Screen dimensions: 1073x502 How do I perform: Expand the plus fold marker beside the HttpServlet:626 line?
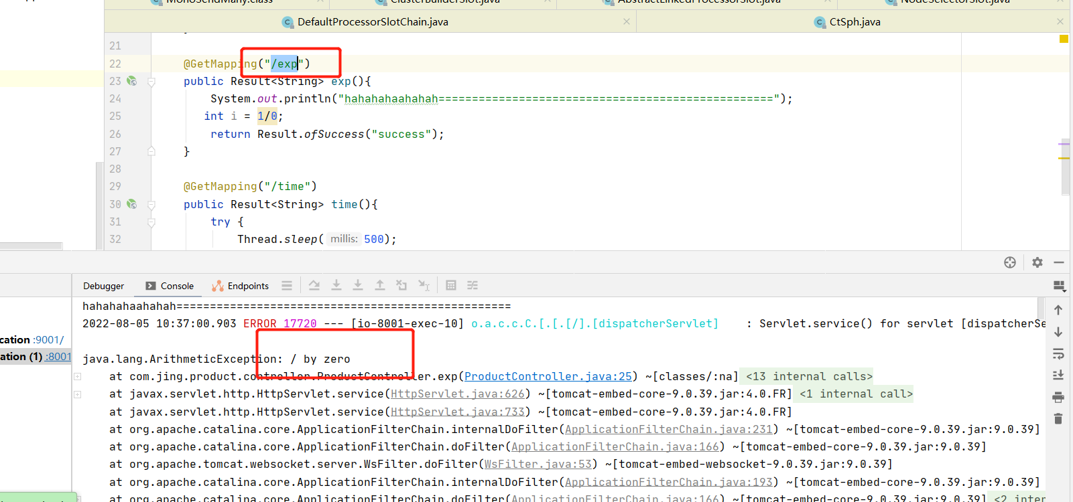click(77, 394)
